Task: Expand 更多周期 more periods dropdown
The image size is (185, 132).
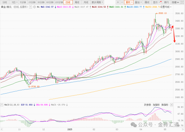Action: [x=97, y=2]
